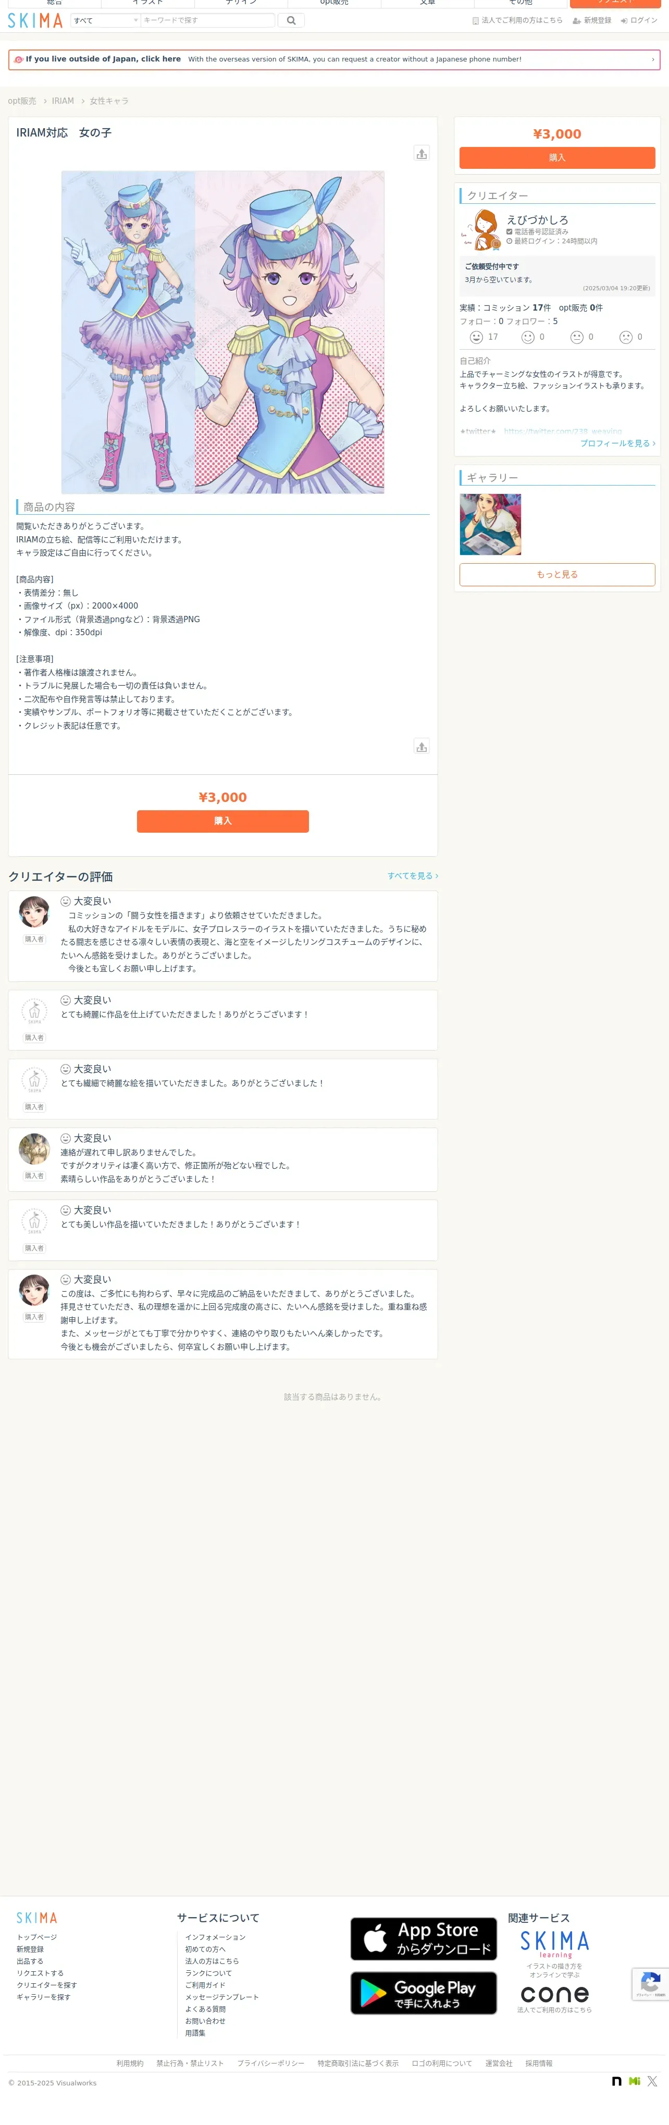The height and width of the screenshot is (2125, 669).
Task: Focus the キーワードで探す search field
Action: coord(208,21)
